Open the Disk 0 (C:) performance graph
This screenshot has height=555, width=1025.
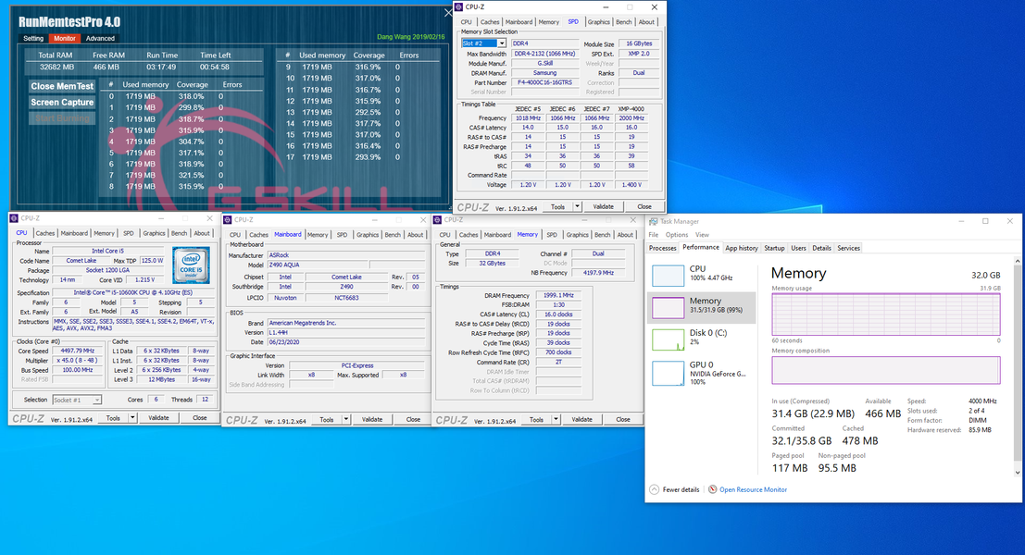[669, 339]
